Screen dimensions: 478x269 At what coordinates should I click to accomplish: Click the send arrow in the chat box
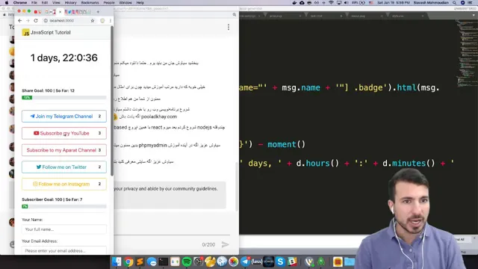click(x=226, y=244)
